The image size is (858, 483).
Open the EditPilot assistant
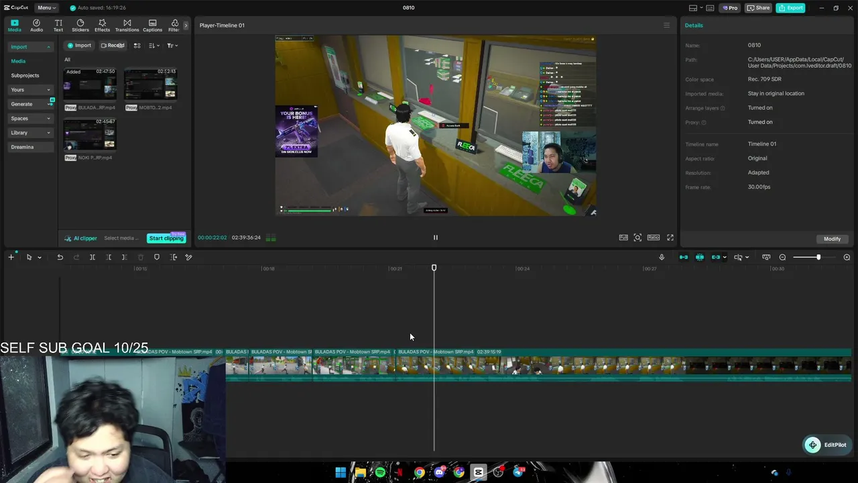[x=826, y=445]
